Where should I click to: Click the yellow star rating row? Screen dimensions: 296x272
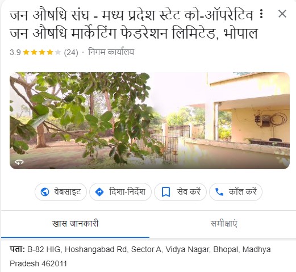pyautogui.click(x=41, y=52)
